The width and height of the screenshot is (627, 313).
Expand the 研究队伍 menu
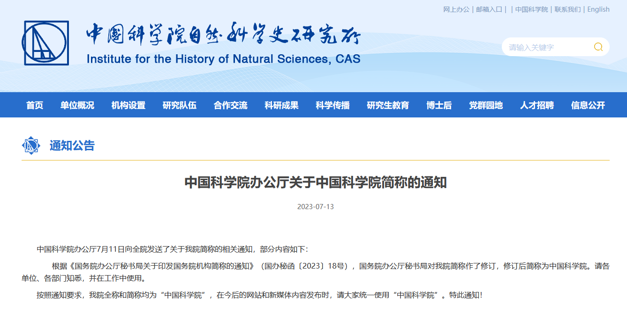pos(180,105)
